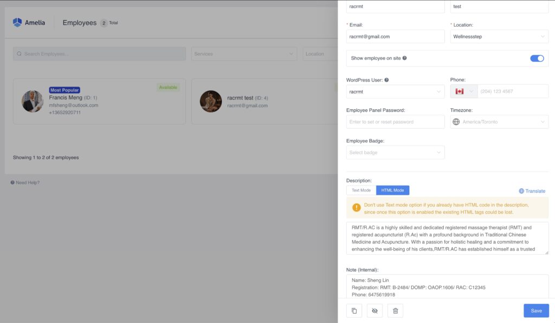This screenshot has width=555, height=323.
Task: Click the Need Help question icon
Action: coord(12,183)
